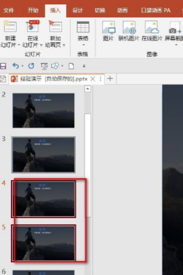Screen dimensions: 183x275
Task: Click the slide panel scrollbar thumb
Action: [88, 165]
